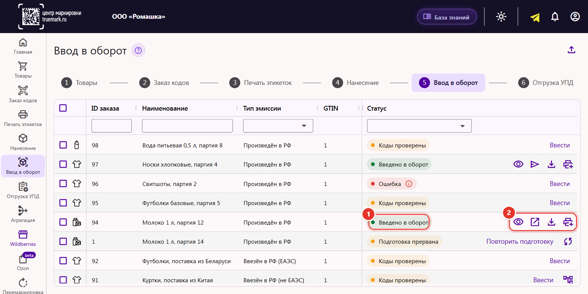The image size is (588, 294).
Task: Click the help question mark beside Ввод в оборот
Action: 138,50
